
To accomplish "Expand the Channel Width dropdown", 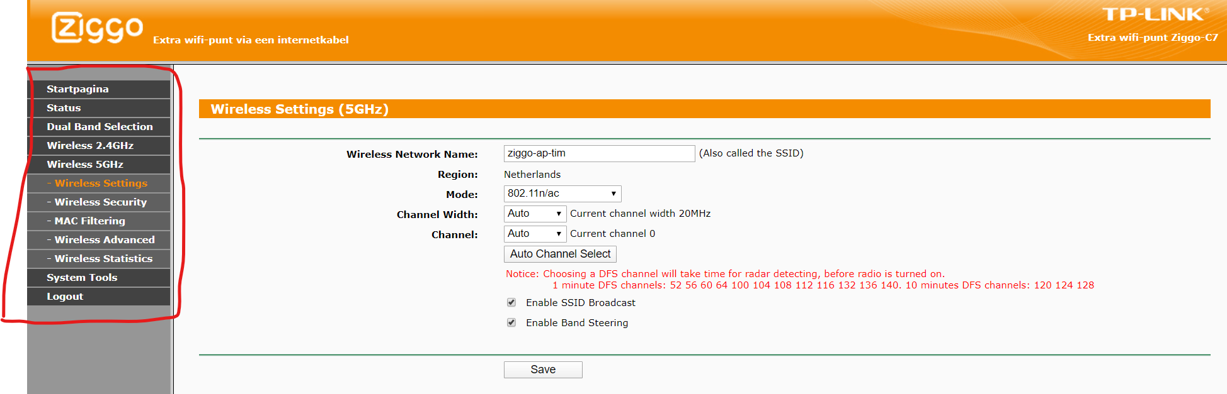I will click(x=534, y=214).
